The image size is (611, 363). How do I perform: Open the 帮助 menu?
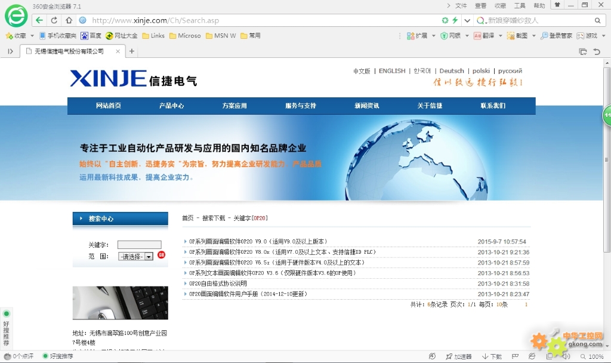pyautogui.click(x=539, y=5)
